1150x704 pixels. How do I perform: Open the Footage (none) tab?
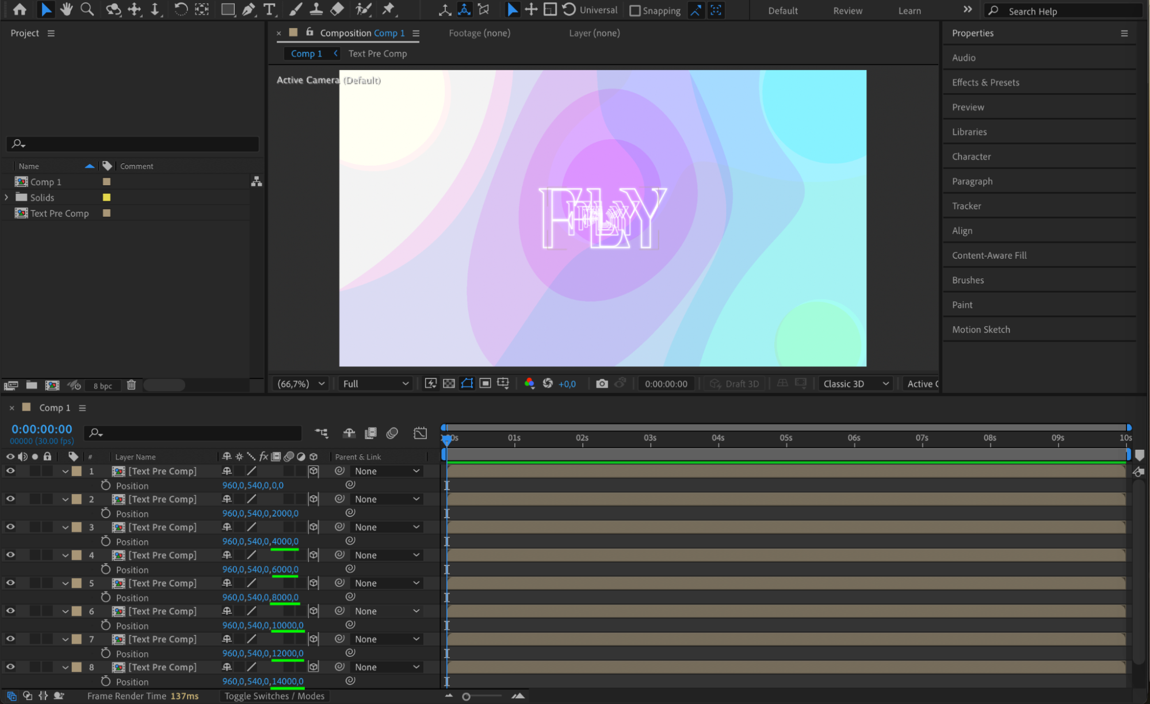coord(479,33)
